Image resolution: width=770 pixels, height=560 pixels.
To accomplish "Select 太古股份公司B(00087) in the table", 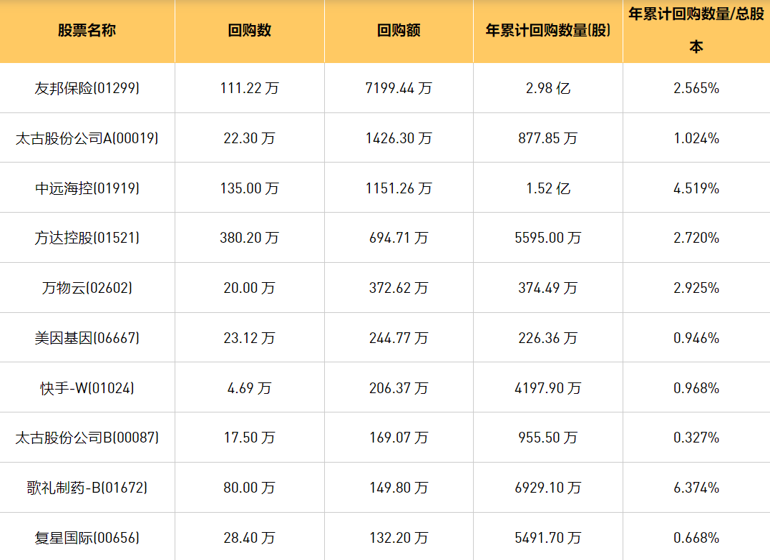I will click(x=87, y=438).
